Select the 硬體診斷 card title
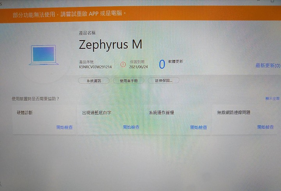 25,113
